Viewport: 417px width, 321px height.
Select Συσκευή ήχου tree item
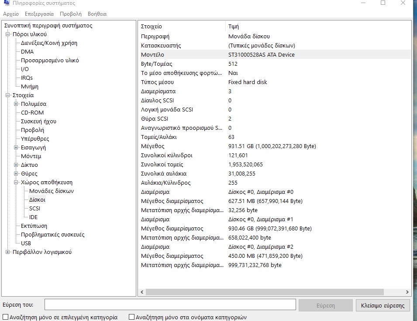point(38,122)
